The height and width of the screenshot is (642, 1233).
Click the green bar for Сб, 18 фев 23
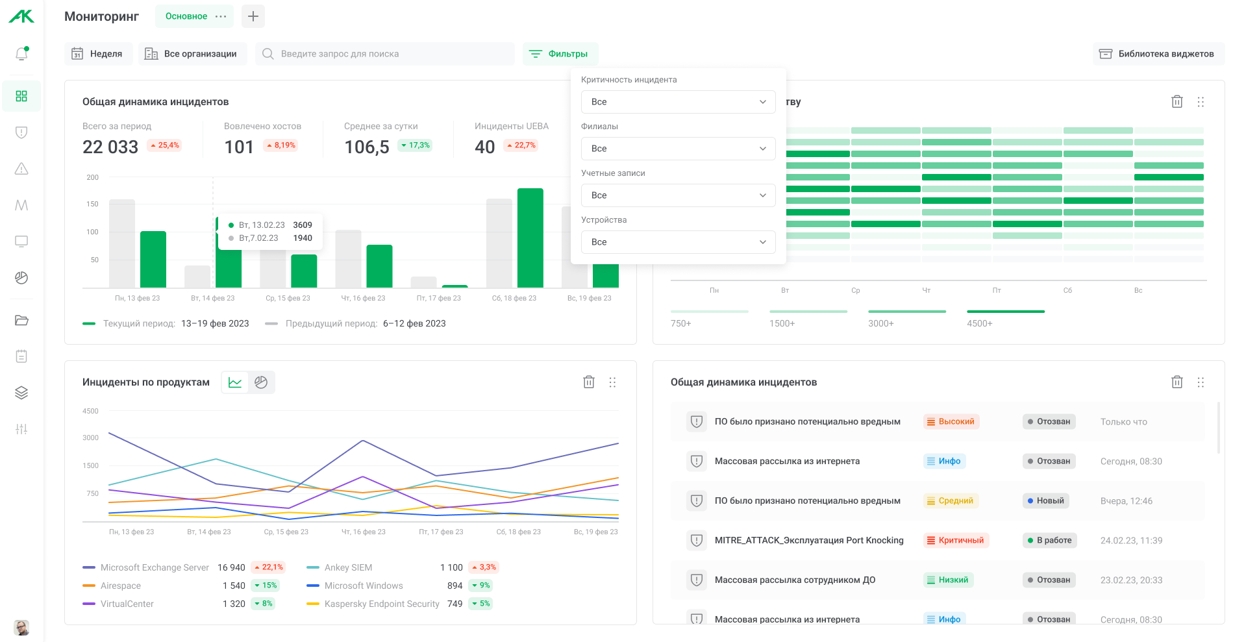(530, 238)
